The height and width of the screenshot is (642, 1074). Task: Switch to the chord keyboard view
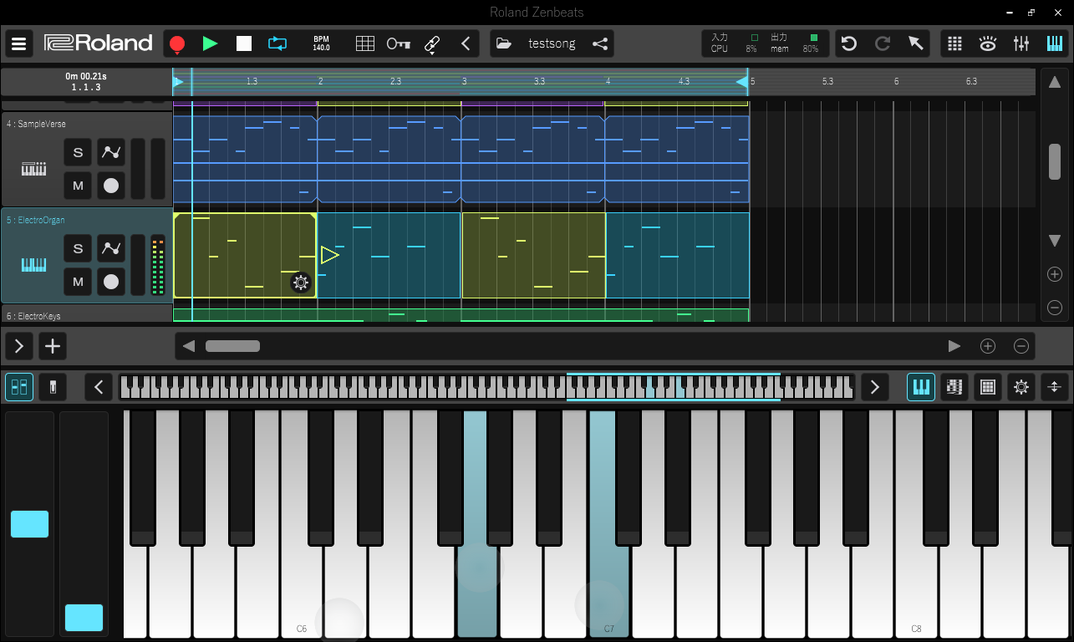(954, 387)
